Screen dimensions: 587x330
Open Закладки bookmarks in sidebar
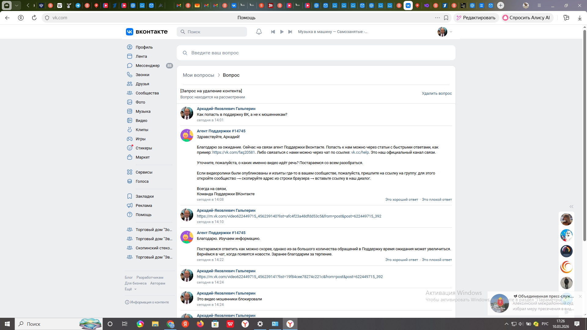point(145,196)
